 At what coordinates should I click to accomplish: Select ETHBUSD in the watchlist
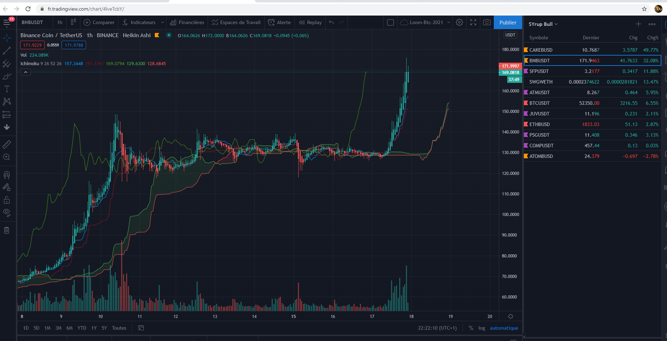pyautogui.click(x=592, y=124)
